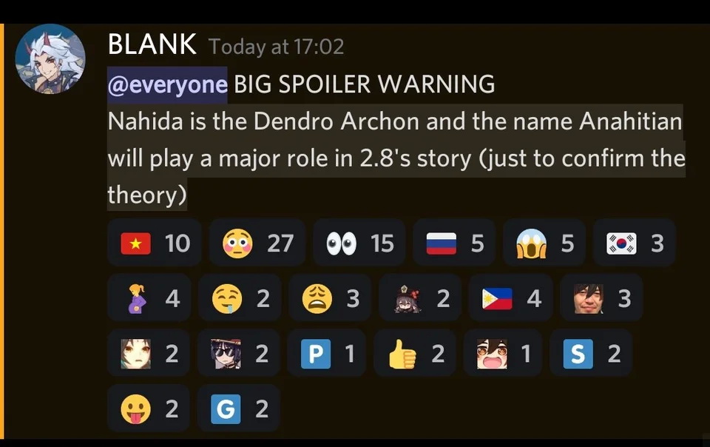The image size is (710, 447).
Task: Click the Today at 17:02 timestamp
Action: 276,47
